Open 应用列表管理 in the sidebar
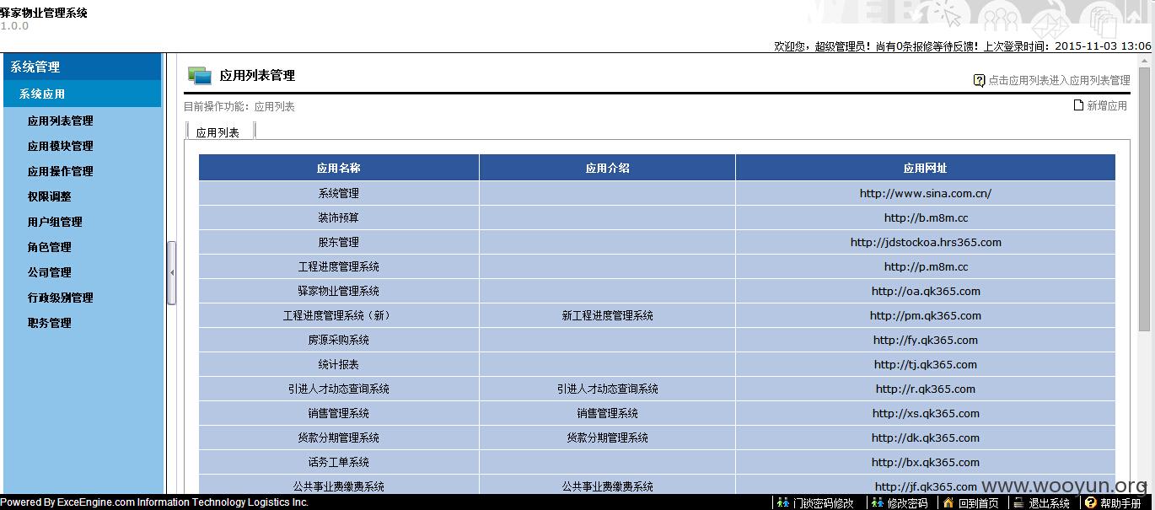 (61, 121)
